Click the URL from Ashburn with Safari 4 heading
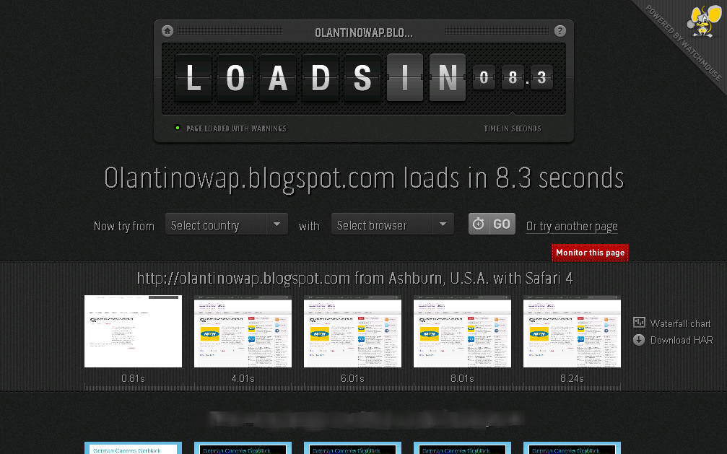The height and width of the screenshot is (454, 727). click(x=354, y=278)
